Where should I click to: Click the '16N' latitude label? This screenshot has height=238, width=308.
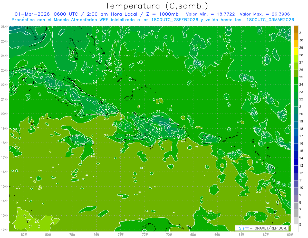4,172
